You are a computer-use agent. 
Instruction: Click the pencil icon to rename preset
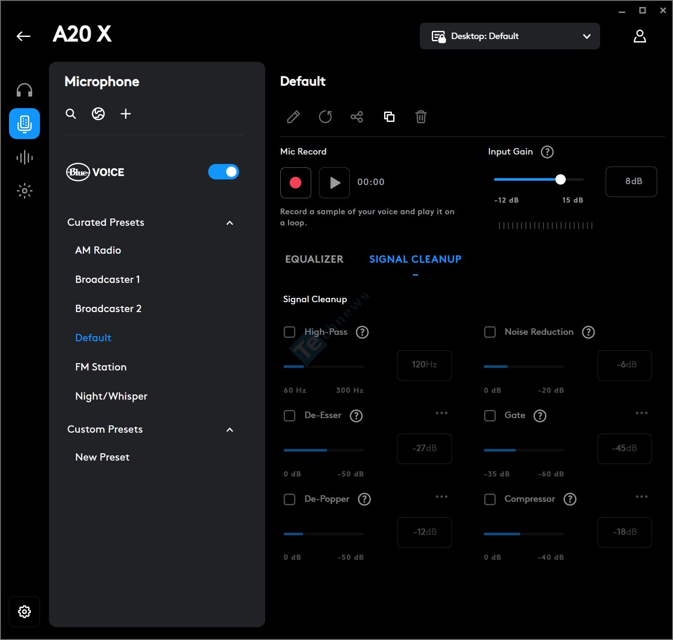293,117
